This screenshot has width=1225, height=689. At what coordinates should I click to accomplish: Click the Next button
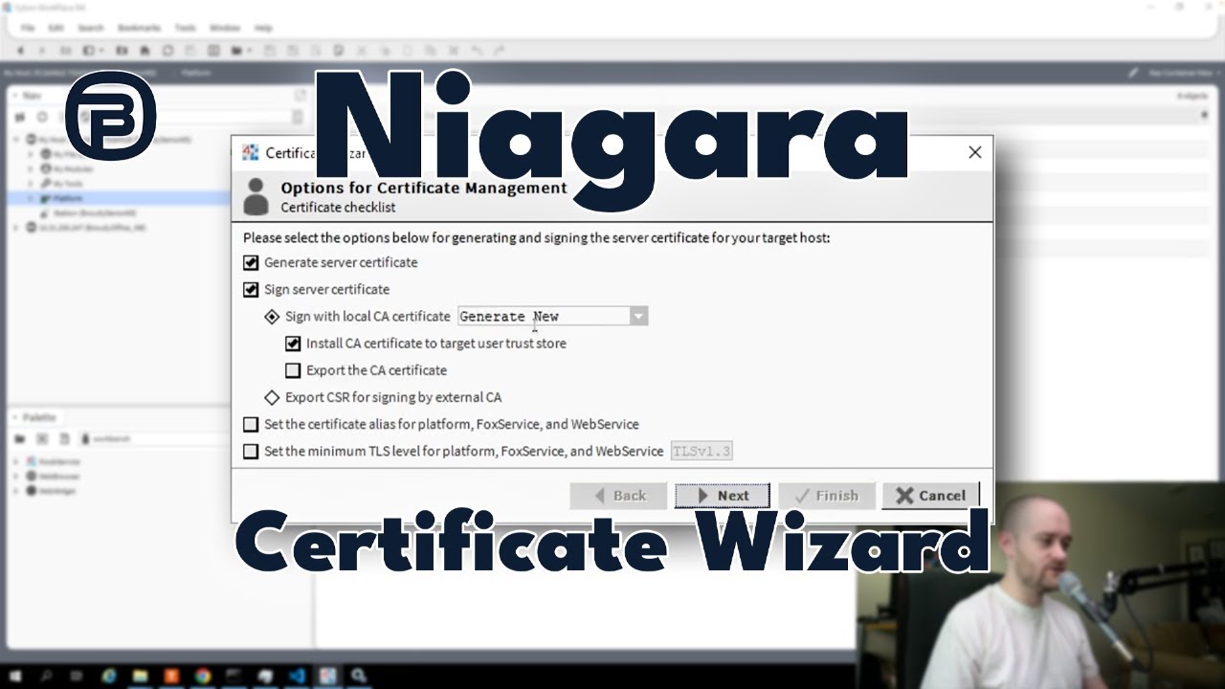pyautogui.click(x=722, y=496)
